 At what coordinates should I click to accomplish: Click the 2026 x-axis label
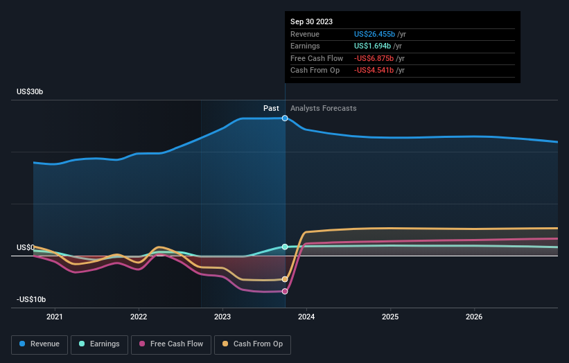[474, 317]
